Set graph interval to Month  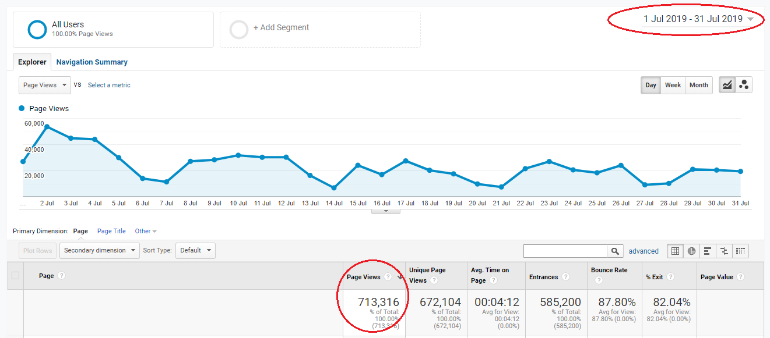(698, 85)
